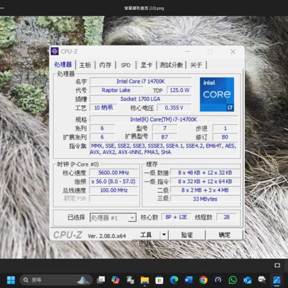Click the 10 纳米 technology value
This screenshot has height=288, width=288.
(103, 108)
